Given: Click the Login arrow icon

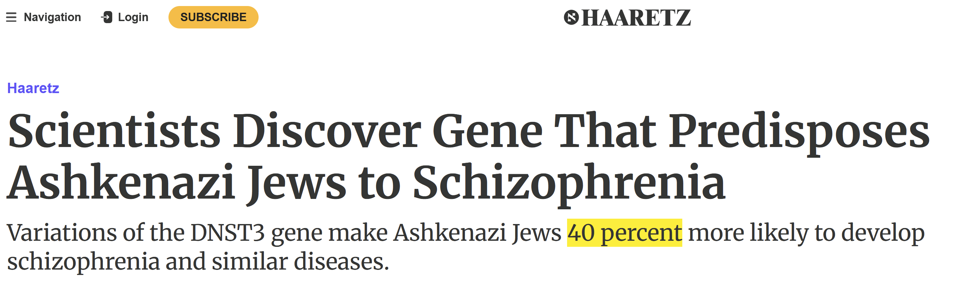Looking at the screenshot, I should point(107,17).
